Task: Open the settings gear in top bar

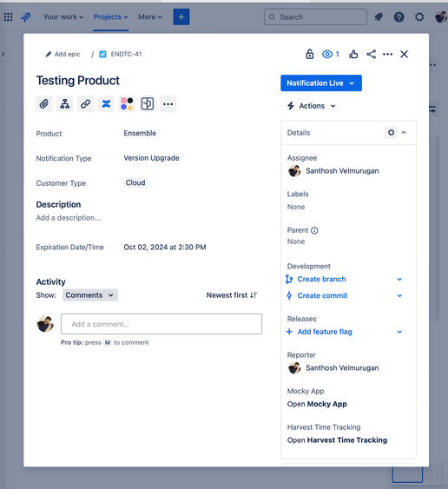Action: 419,17
